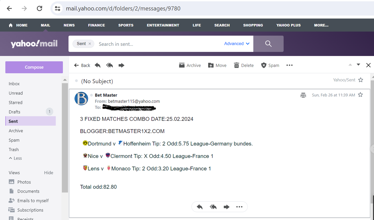Click the bottom Forward arrow

click(x=226, y=207)
